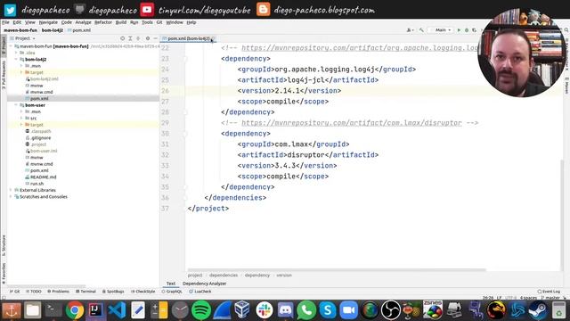
Task: Collapse the bom-lo4j2 module
Action: click(16, 60)
